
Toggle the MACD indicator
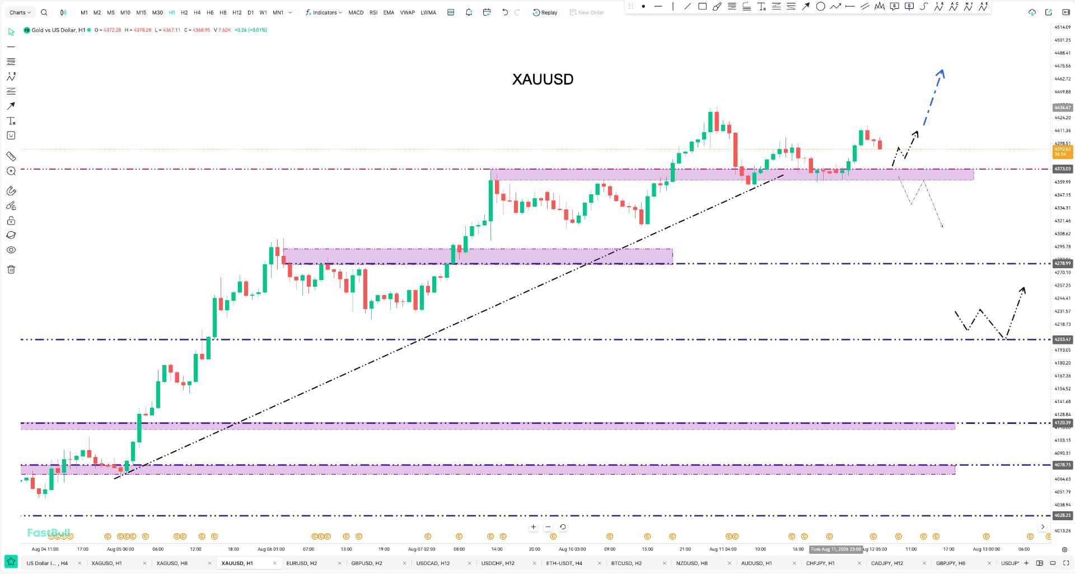(x=356, y=12)
